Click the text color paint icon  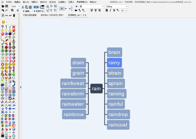click(118, 11)
